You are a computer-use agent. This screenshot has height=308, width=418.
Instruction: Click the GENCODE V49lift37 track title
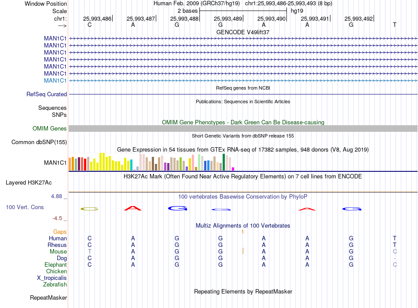tap(243, 32)
